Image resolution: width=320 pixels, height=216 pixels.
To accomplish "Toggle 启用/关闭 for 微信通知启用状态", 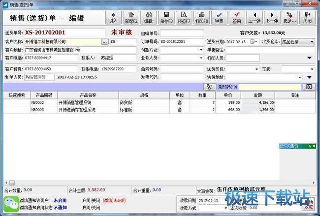I will 90,208.
